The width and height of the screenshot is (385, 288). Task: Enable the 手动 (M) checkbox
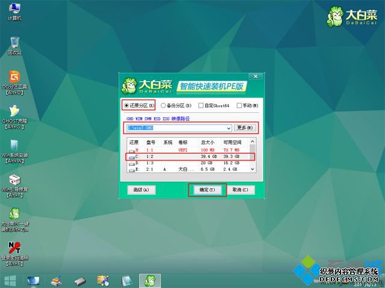coord(247,105)
